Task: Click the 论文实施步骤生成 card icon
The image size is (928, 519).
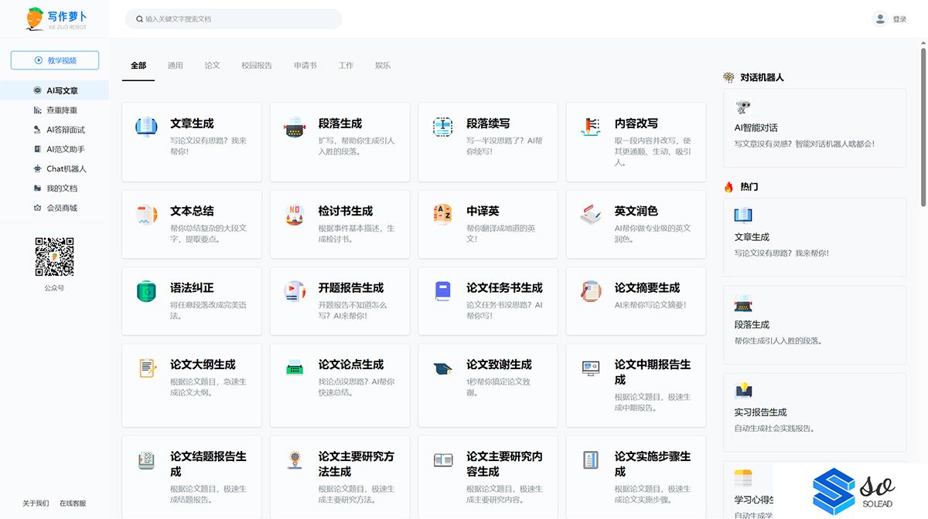Action: pos(591,460)
